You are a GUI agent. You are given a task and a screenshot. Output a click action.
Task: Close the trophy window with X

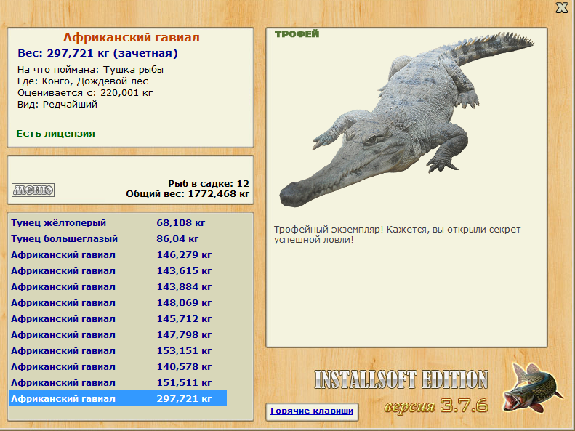click(561, 8)
